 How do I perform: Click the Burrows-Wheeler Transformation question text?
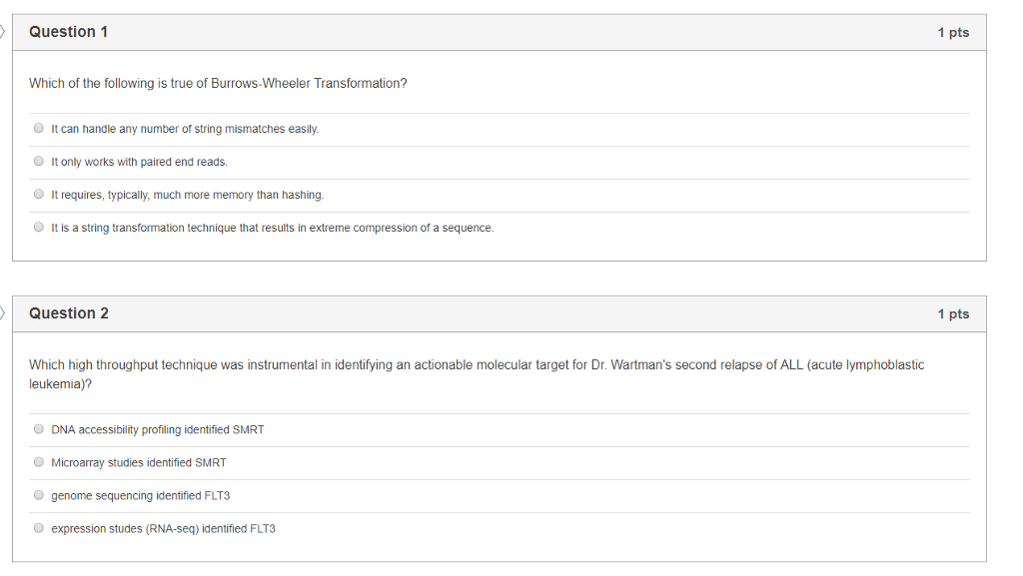coord(218,84)
